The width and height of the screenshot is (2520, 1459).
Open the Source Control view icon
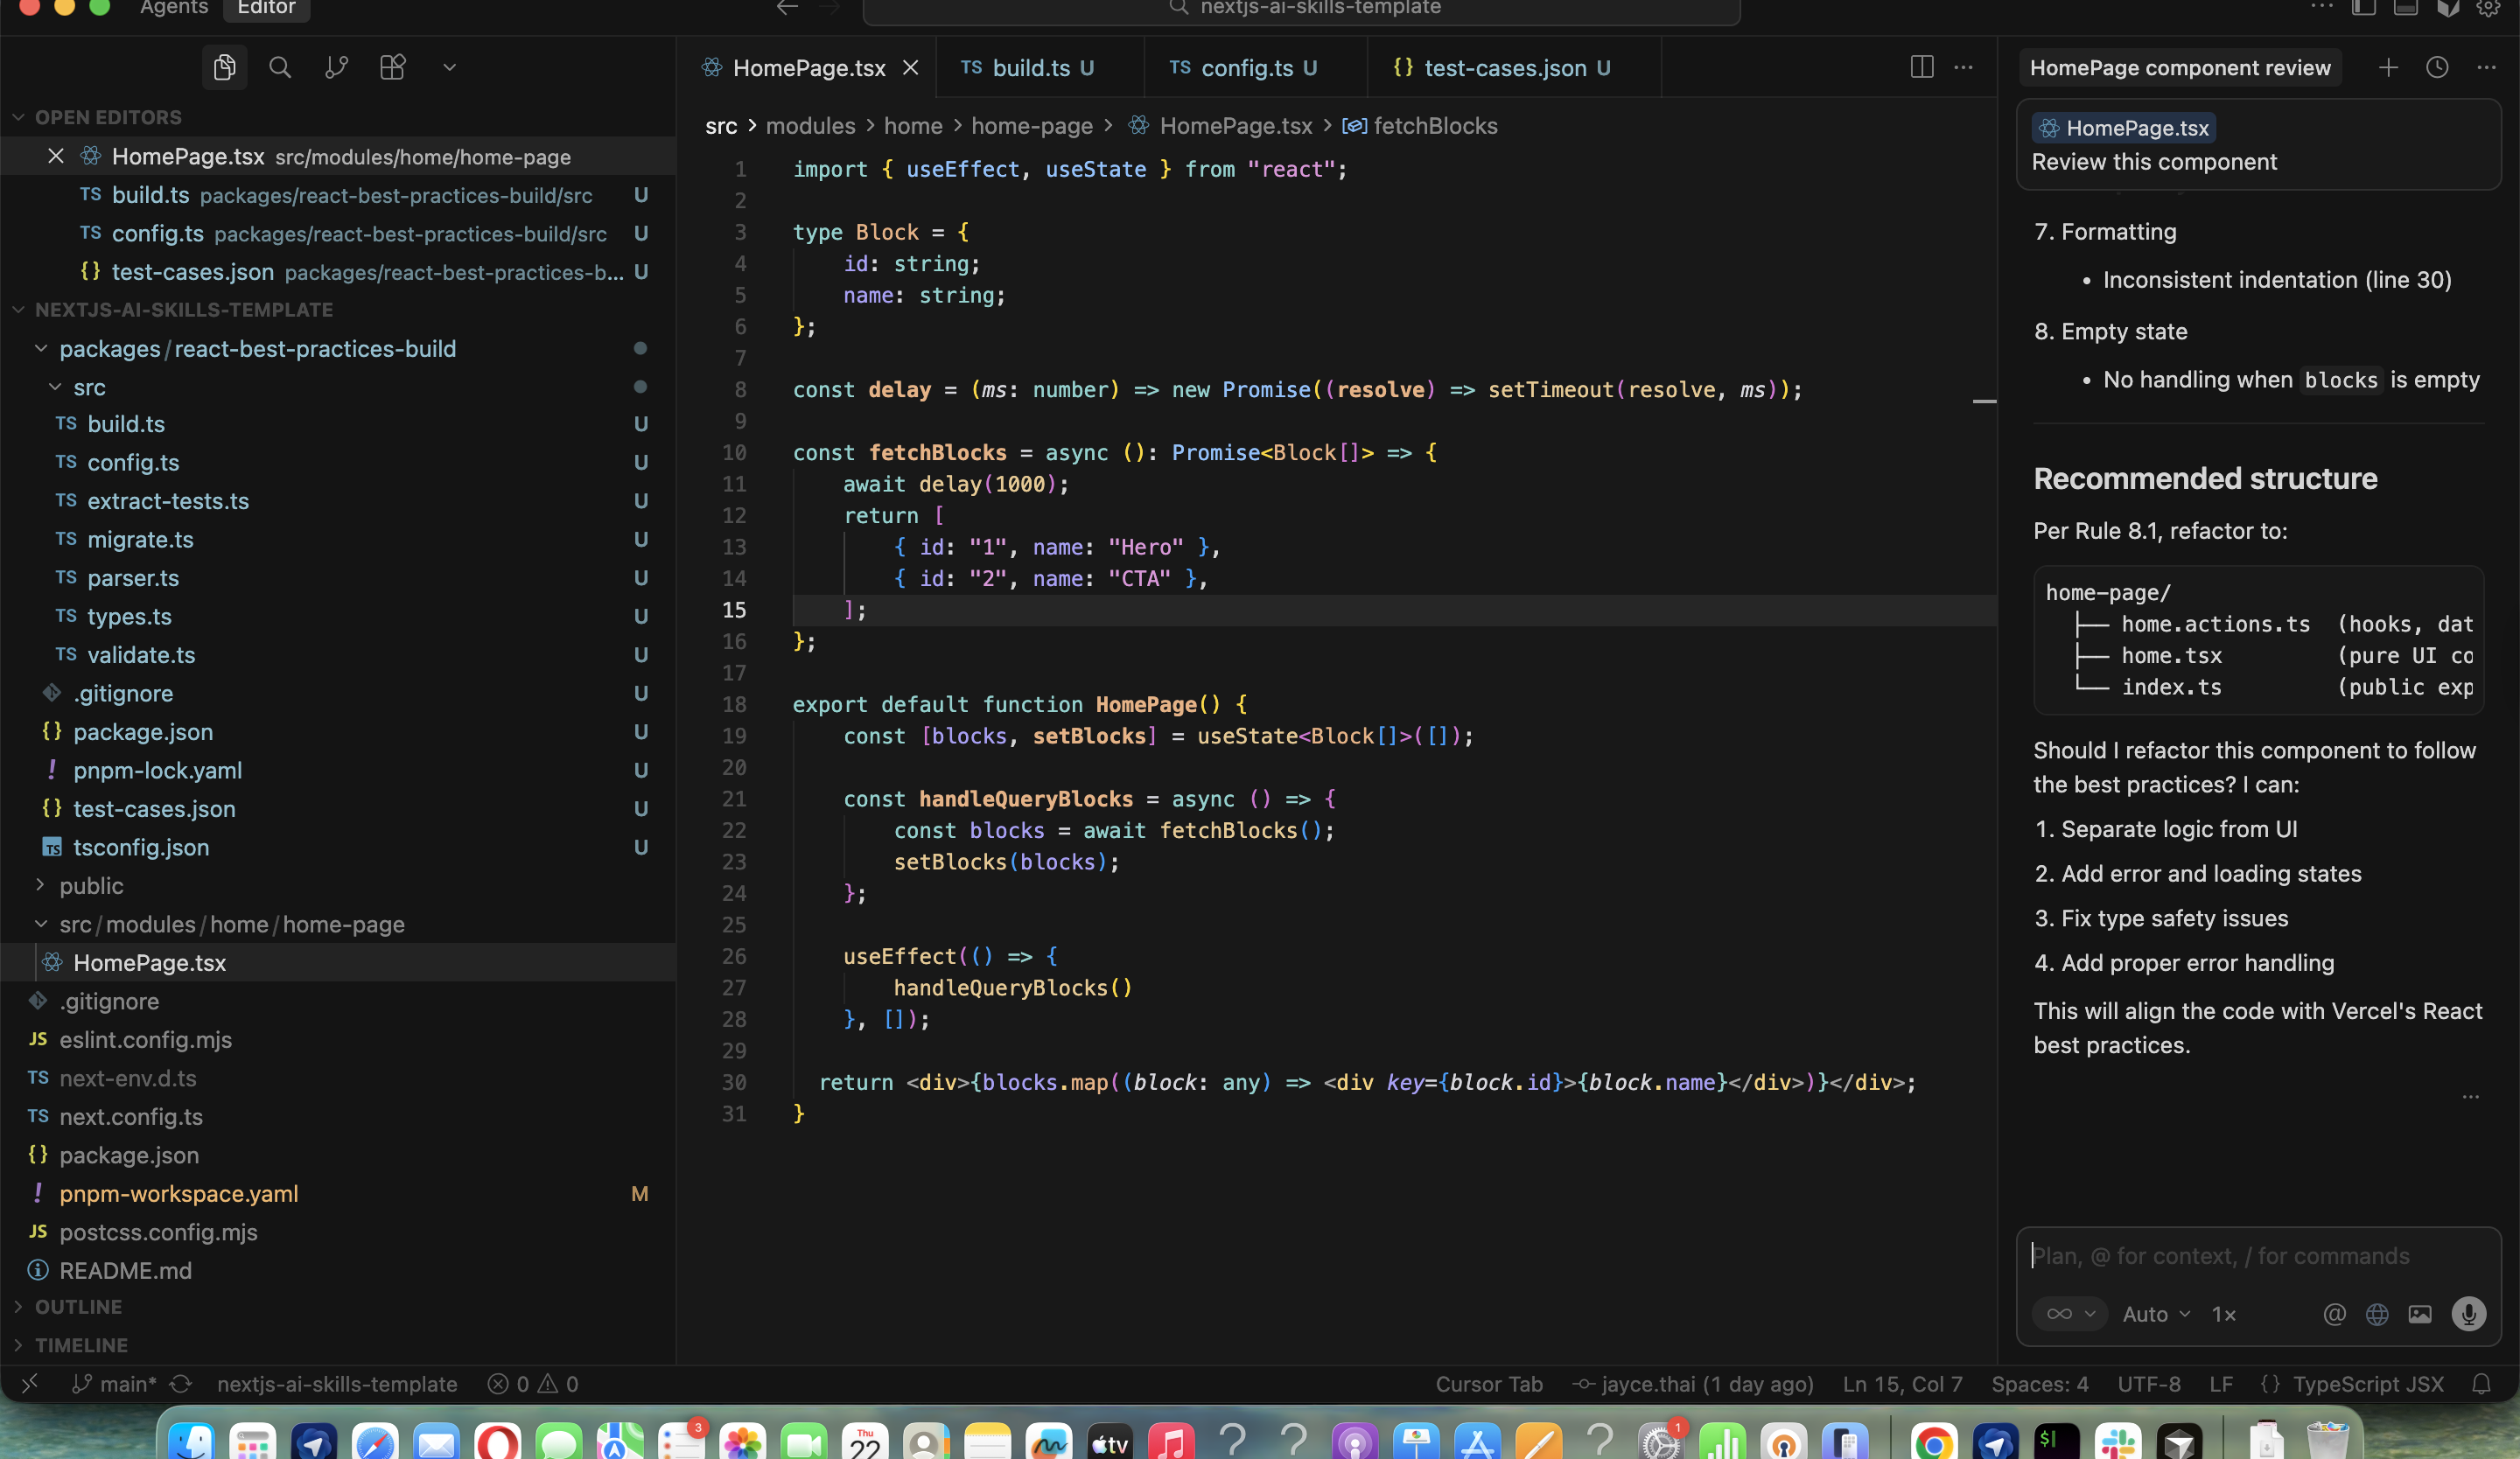336,67
